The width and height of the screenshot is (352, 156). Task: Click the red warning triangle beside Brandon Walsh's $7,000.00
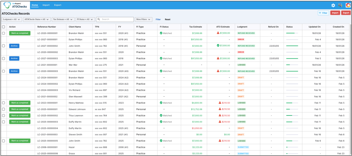coord(218,33)
